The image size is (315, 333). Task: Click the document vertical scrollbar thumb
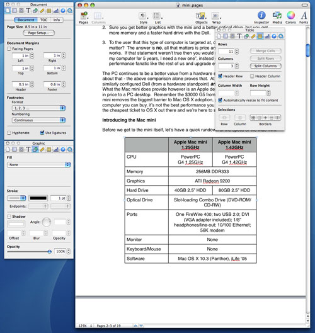click(308, 50)
